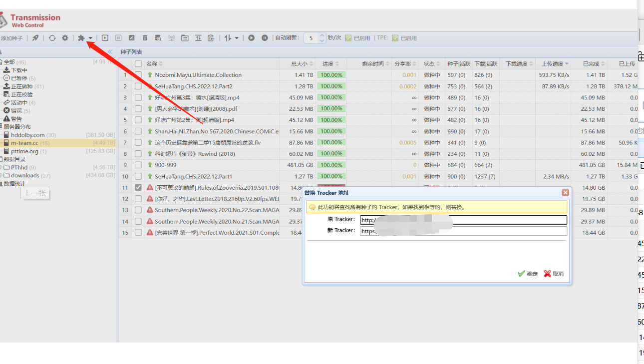The height and width of the screenshot is (364, 644).
Task: Open settings with the gear icon
Action: point(65,38)
